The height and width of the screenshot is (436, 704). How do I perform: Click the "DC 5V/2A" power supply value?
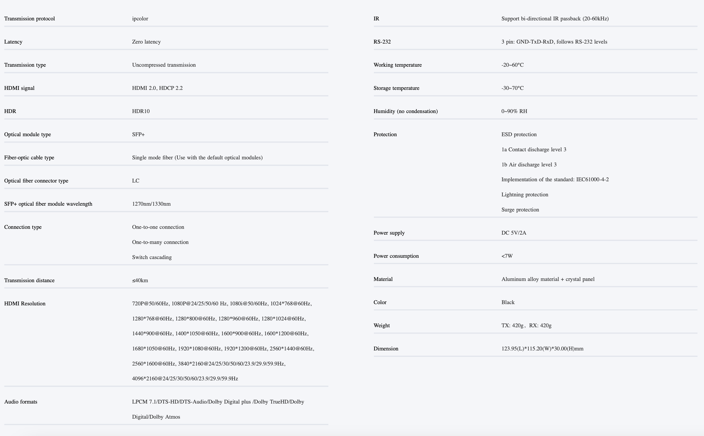[514, 233]
